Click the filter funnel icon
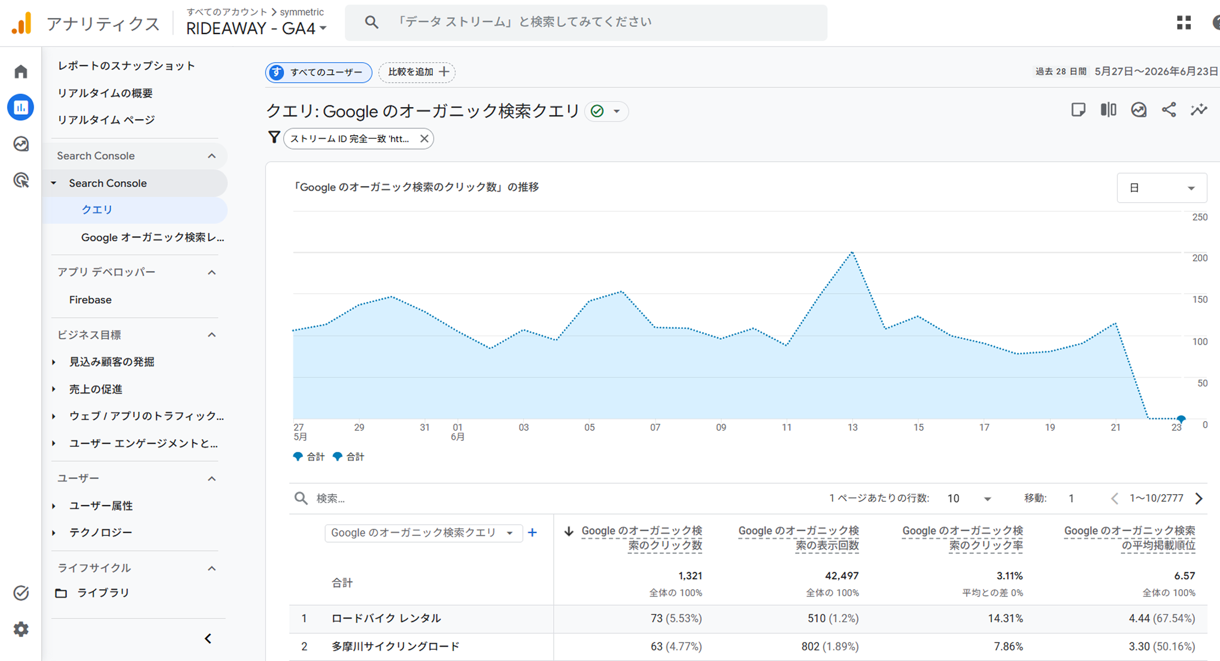This screenshot has width=1220, height=661. click(274, 138)
